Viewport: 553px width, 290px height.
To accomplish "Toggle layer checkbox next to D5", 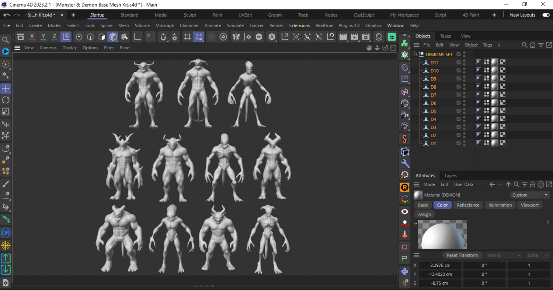I will click(x=459, y=111).
